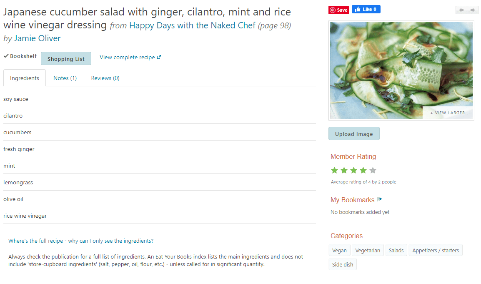Rate four stars on the Member Rating
Screen dimensions: 481x284
[x=363, y=170]
